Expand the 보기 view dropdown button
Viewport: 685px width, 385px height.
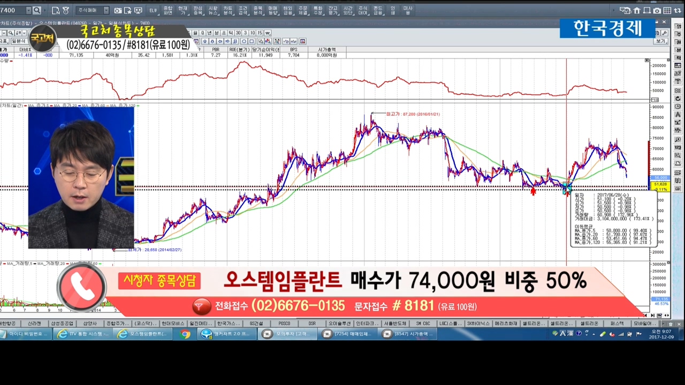(662, 41)
